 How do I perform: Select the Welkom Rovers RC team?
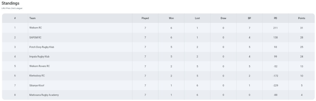39,66
